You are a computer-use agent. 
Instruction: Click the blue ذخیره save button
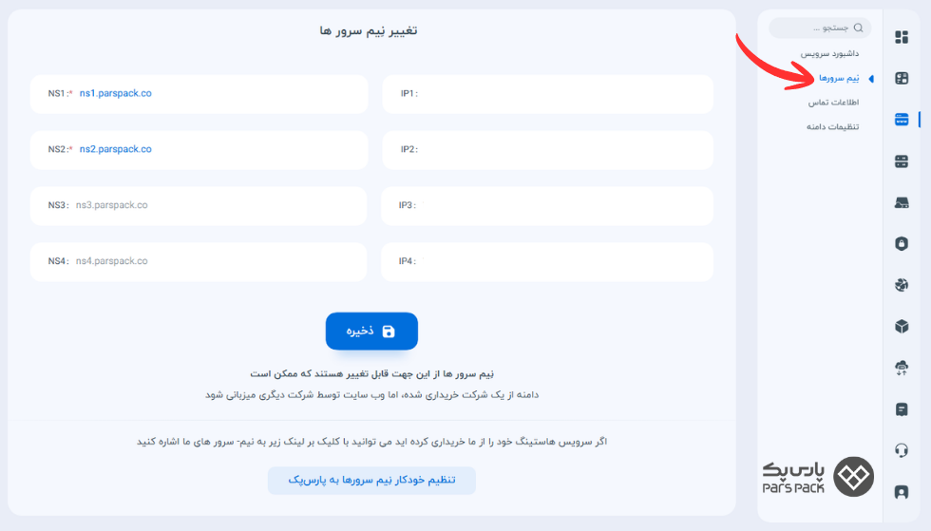click(x=371, y=331)
